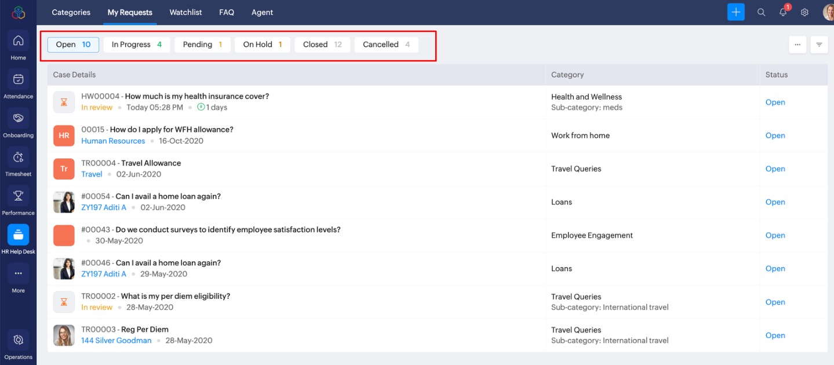This screenshot has height=365, width=834.
Task: Switch to the FAQ tab
Action: click(227, 12)
